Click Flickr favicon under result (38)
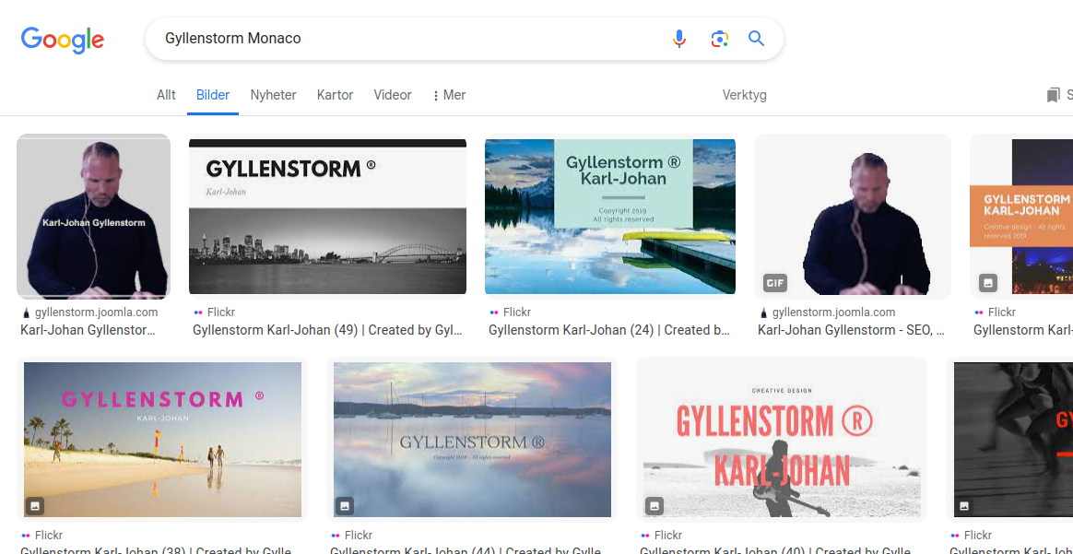The image size is (1073, 554). pos(26,536)
